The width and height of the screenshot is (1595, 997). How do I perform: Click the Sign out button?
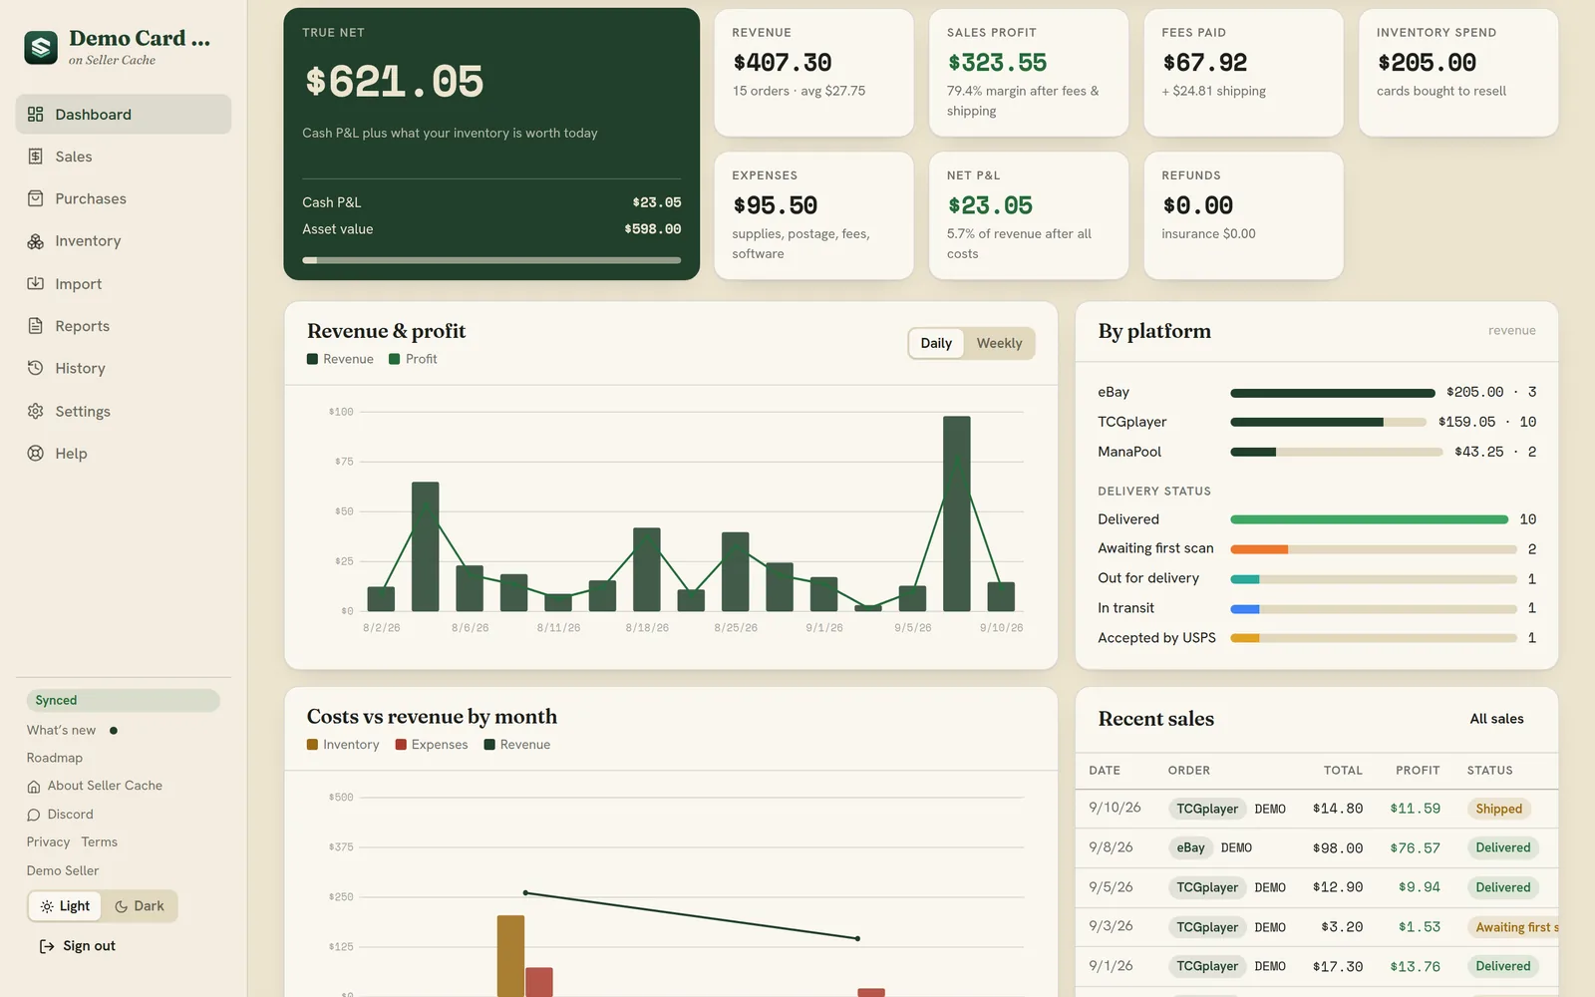pos(78,946)
